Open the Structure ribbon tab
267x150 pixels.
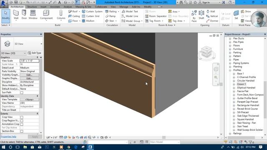pos(32,7)
